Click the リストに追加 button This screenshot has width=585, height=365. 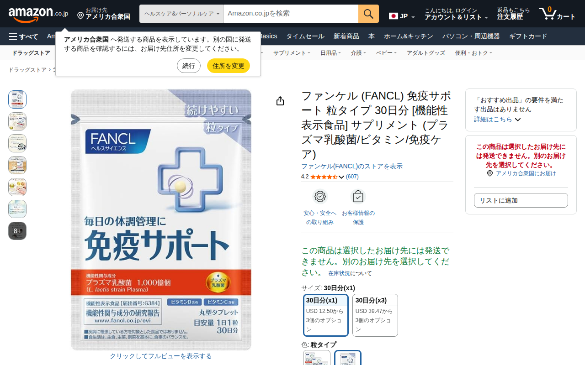coord(521,200)
